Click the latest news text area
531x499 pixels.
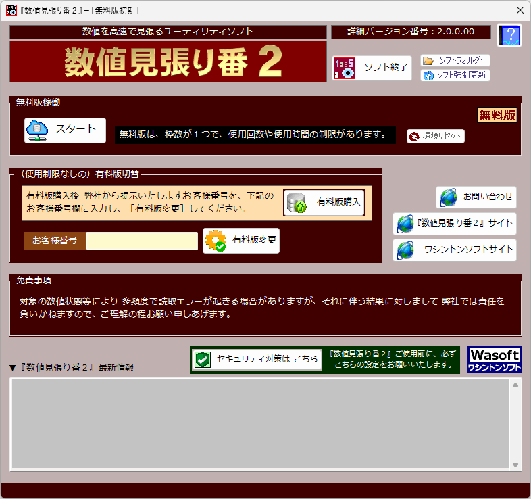point(260,425)
